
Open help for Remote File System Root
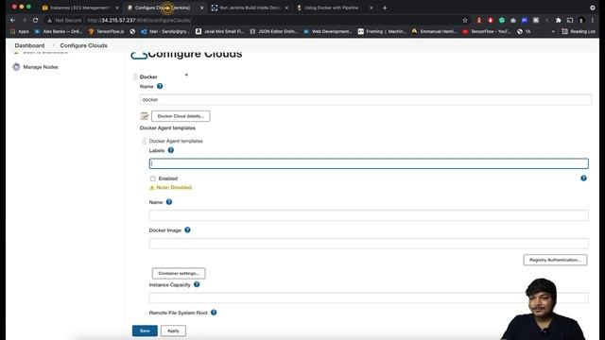tap(214, 313)
